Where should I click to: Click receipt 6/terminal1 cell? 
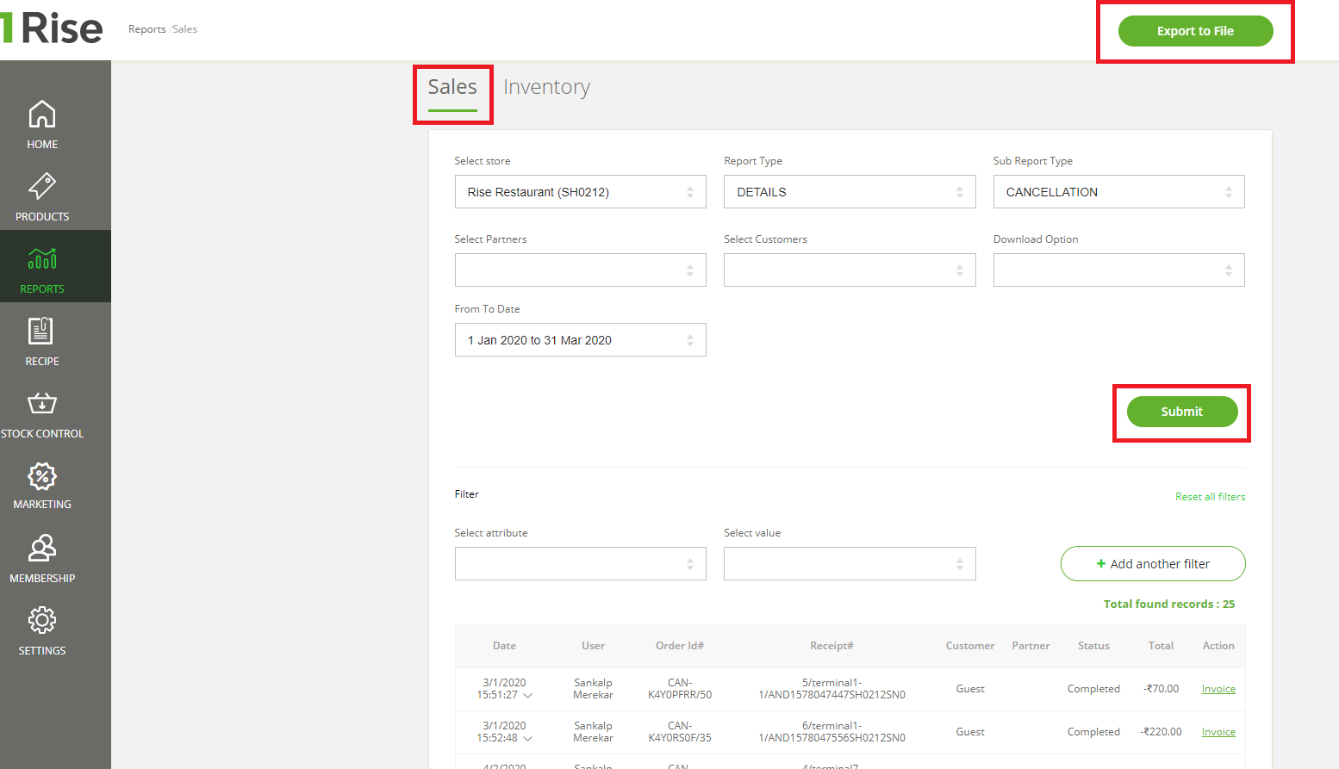tap(831, 732)
